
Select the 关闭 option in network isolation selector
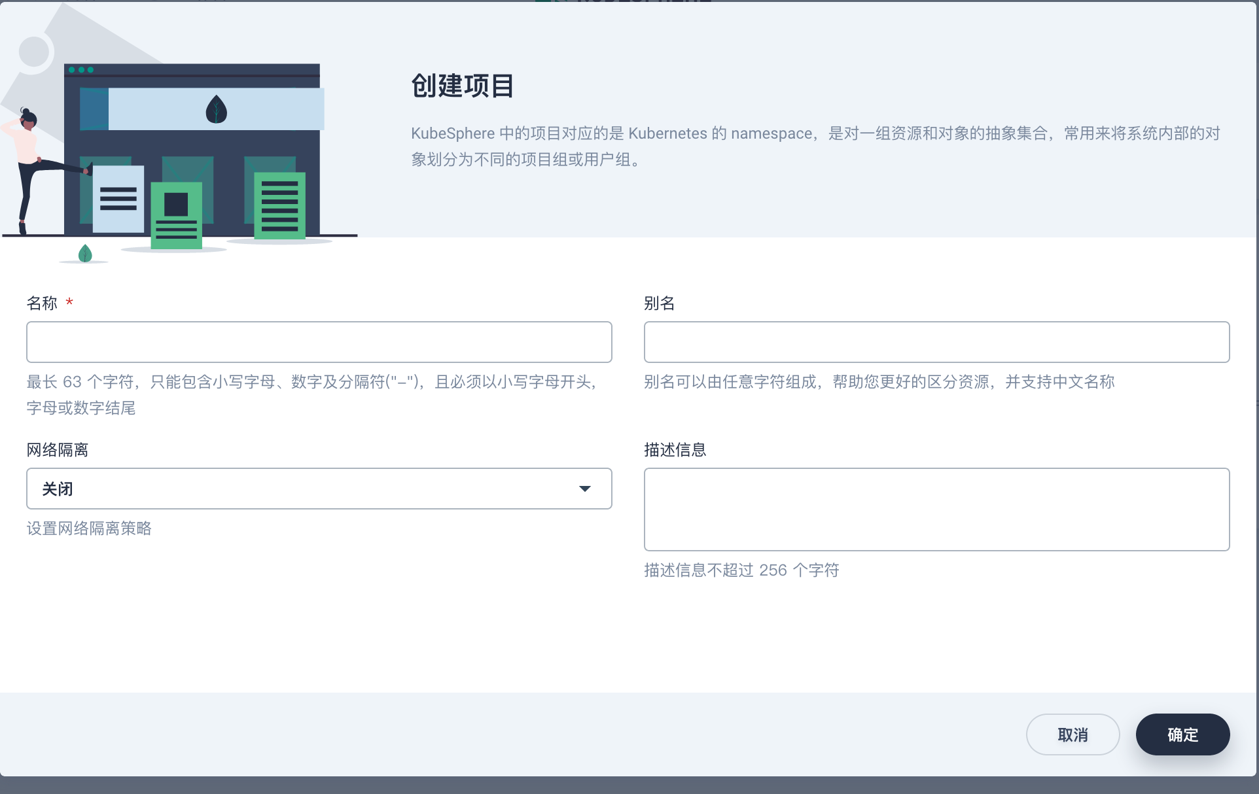click(57, 489)
